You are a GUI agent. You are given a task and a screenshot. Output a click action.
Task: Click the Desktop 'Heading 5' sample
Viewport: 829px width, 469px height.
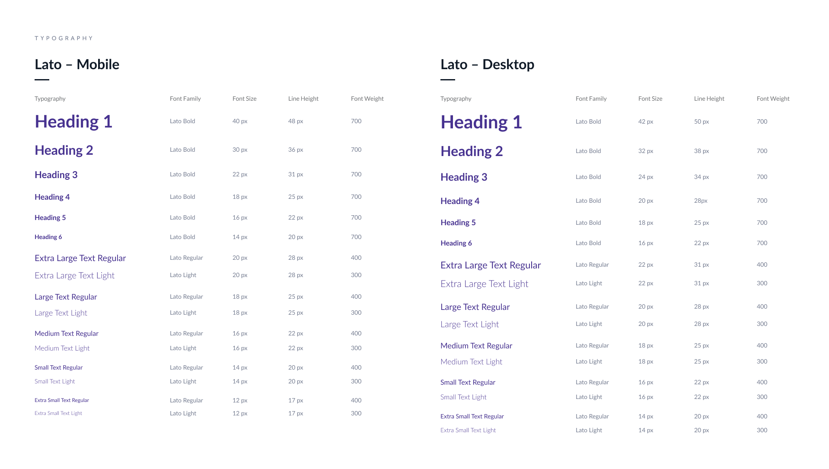pos(458,223)
